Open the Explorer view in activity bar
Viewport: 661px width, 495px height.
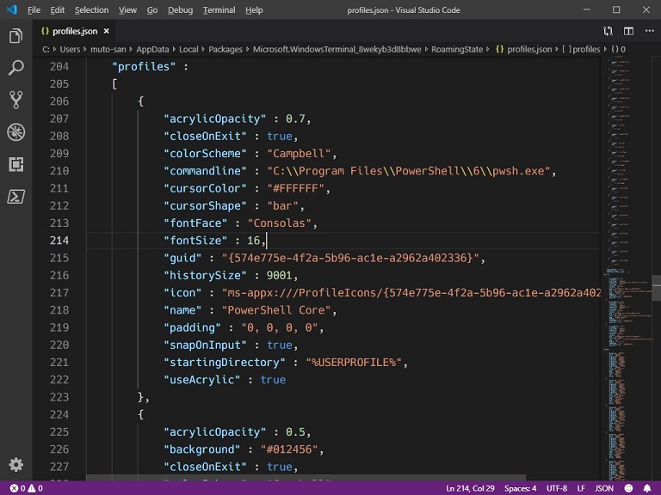[16, 36]
